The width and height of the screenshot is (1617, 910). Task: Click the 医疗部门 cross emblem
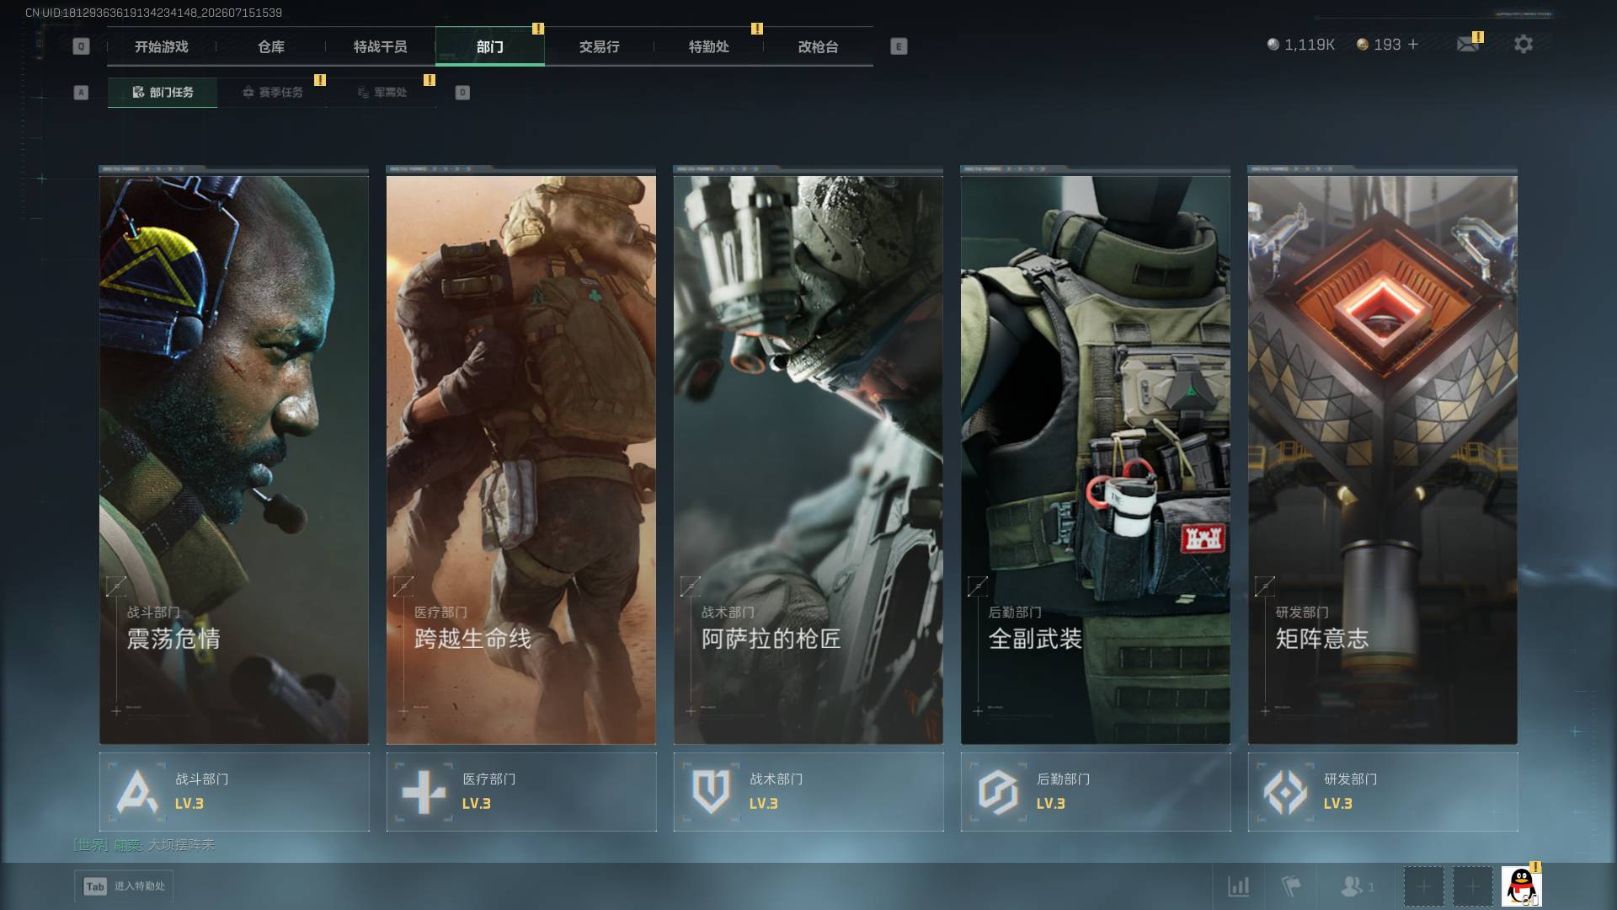click(424, 792)
